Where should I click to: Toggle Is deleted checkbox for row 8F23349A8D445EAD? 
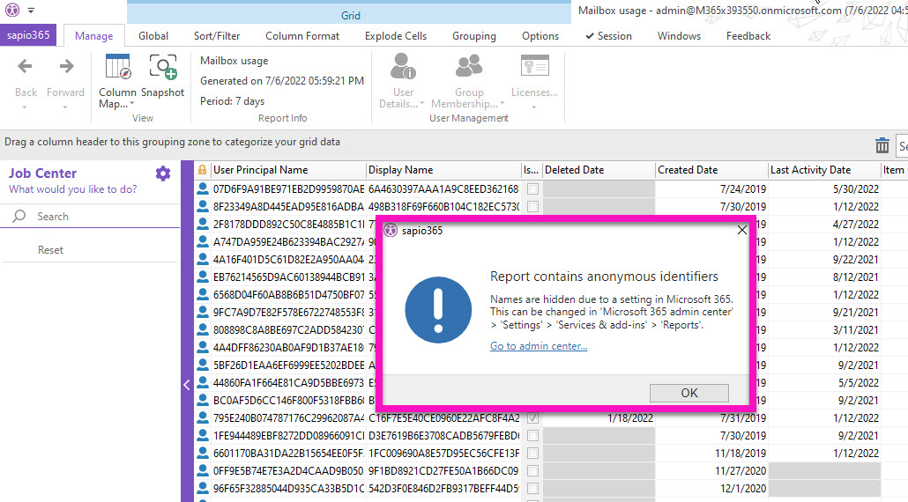pos(532,206)
